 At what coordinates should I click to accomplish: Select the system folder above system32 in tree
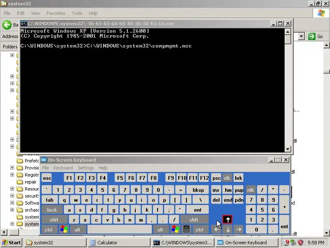coord(32,217)
